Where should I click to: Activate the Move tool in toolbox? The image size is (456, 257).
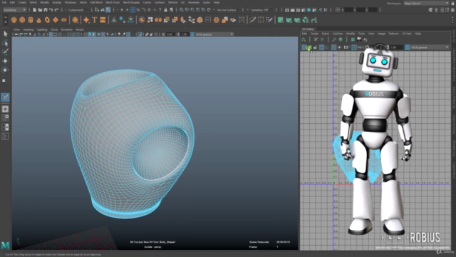tap(5, 61)
